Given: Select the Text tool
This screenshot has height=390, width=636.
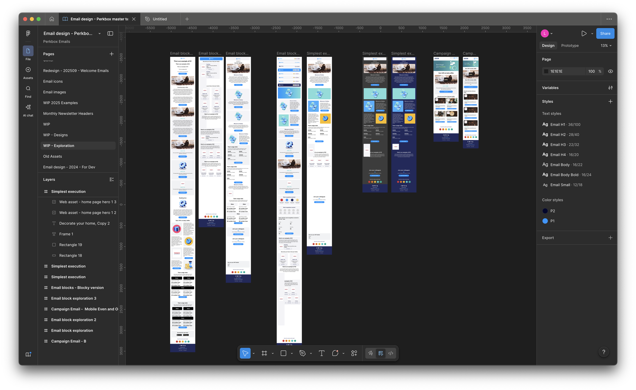Looking at the screenshot, I should 322,353.
